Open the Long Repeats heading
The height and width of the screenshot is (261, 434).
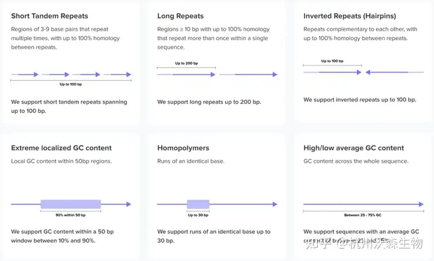click(x=180, y=16)
